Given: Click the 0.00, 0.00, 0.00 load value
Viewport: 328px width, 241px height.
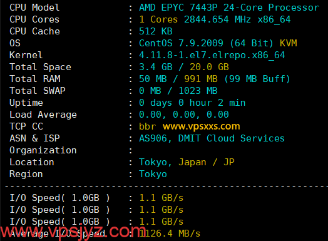Looking at the screenshot, I should pos(184,115).
